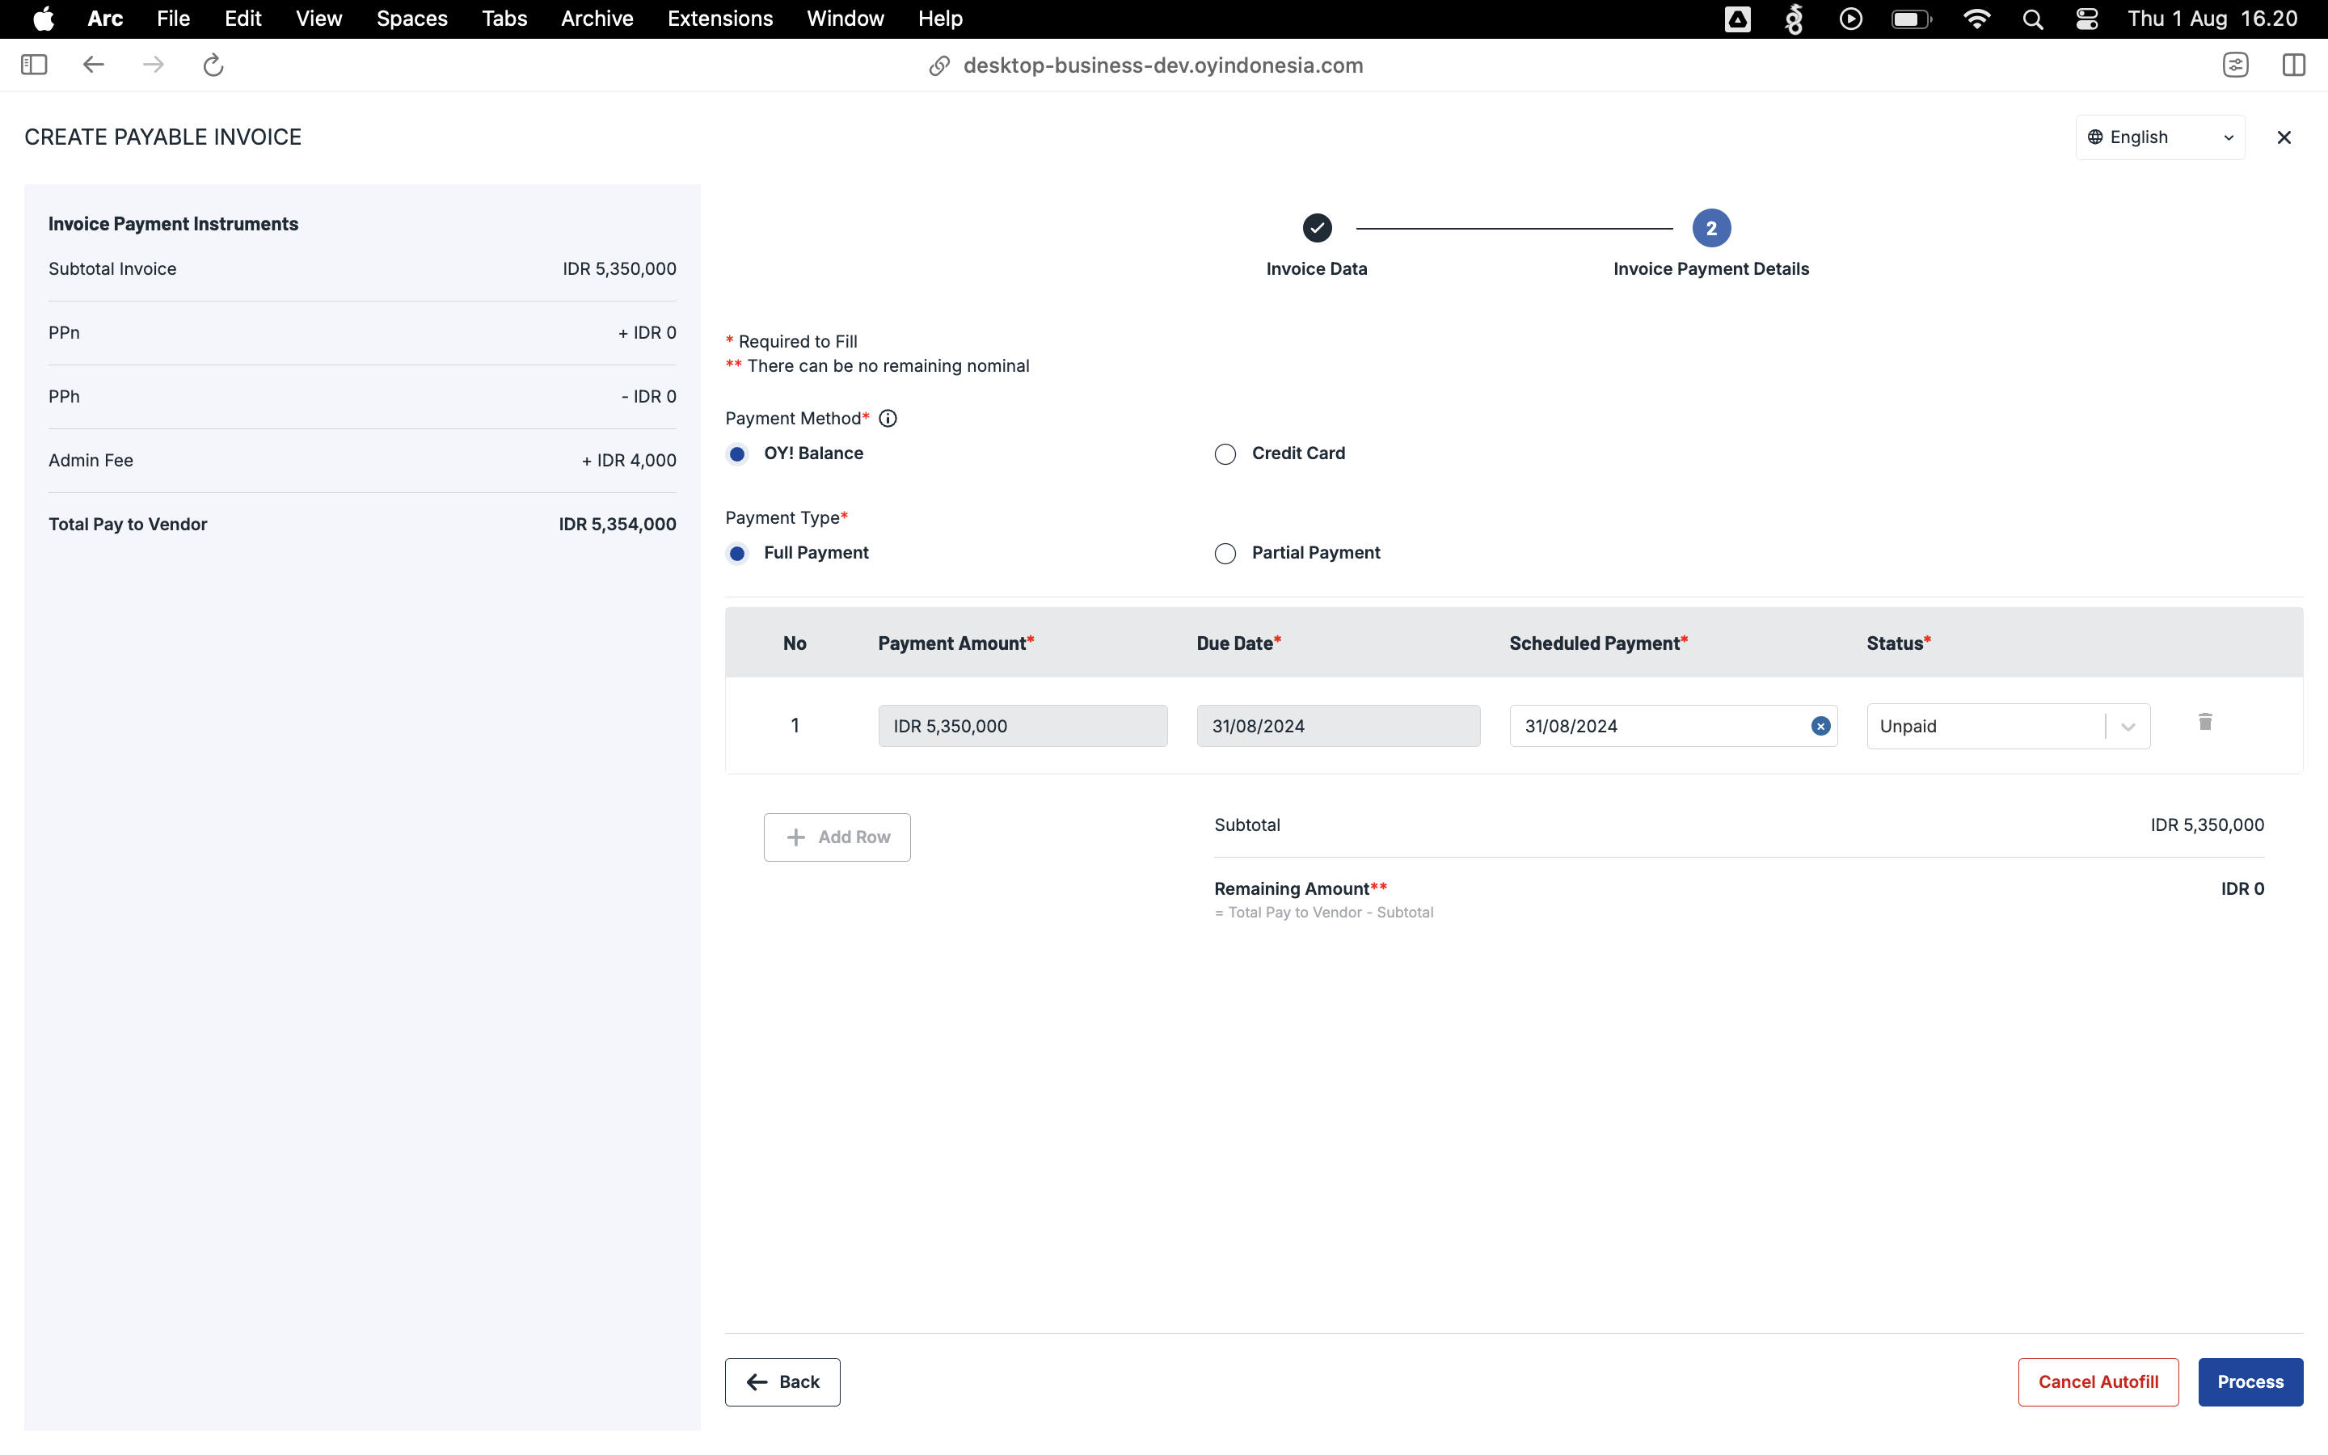
Task: Open the English language dropdown
Action: coord(2159,137)
